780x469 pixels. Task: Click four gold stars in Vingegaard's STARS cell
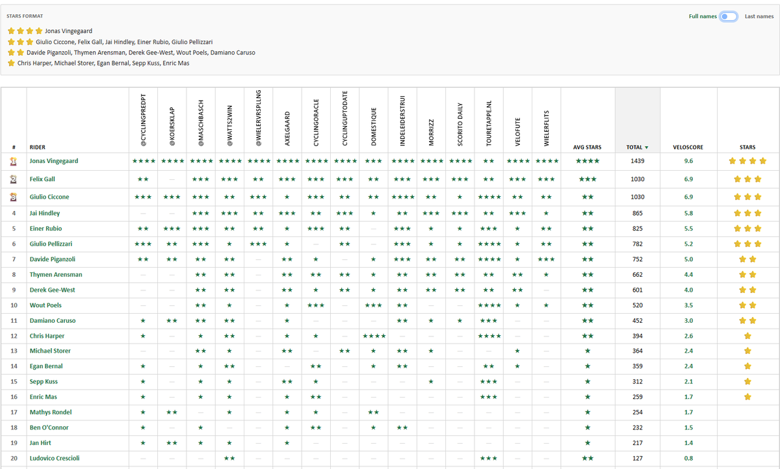coord(747,160)
